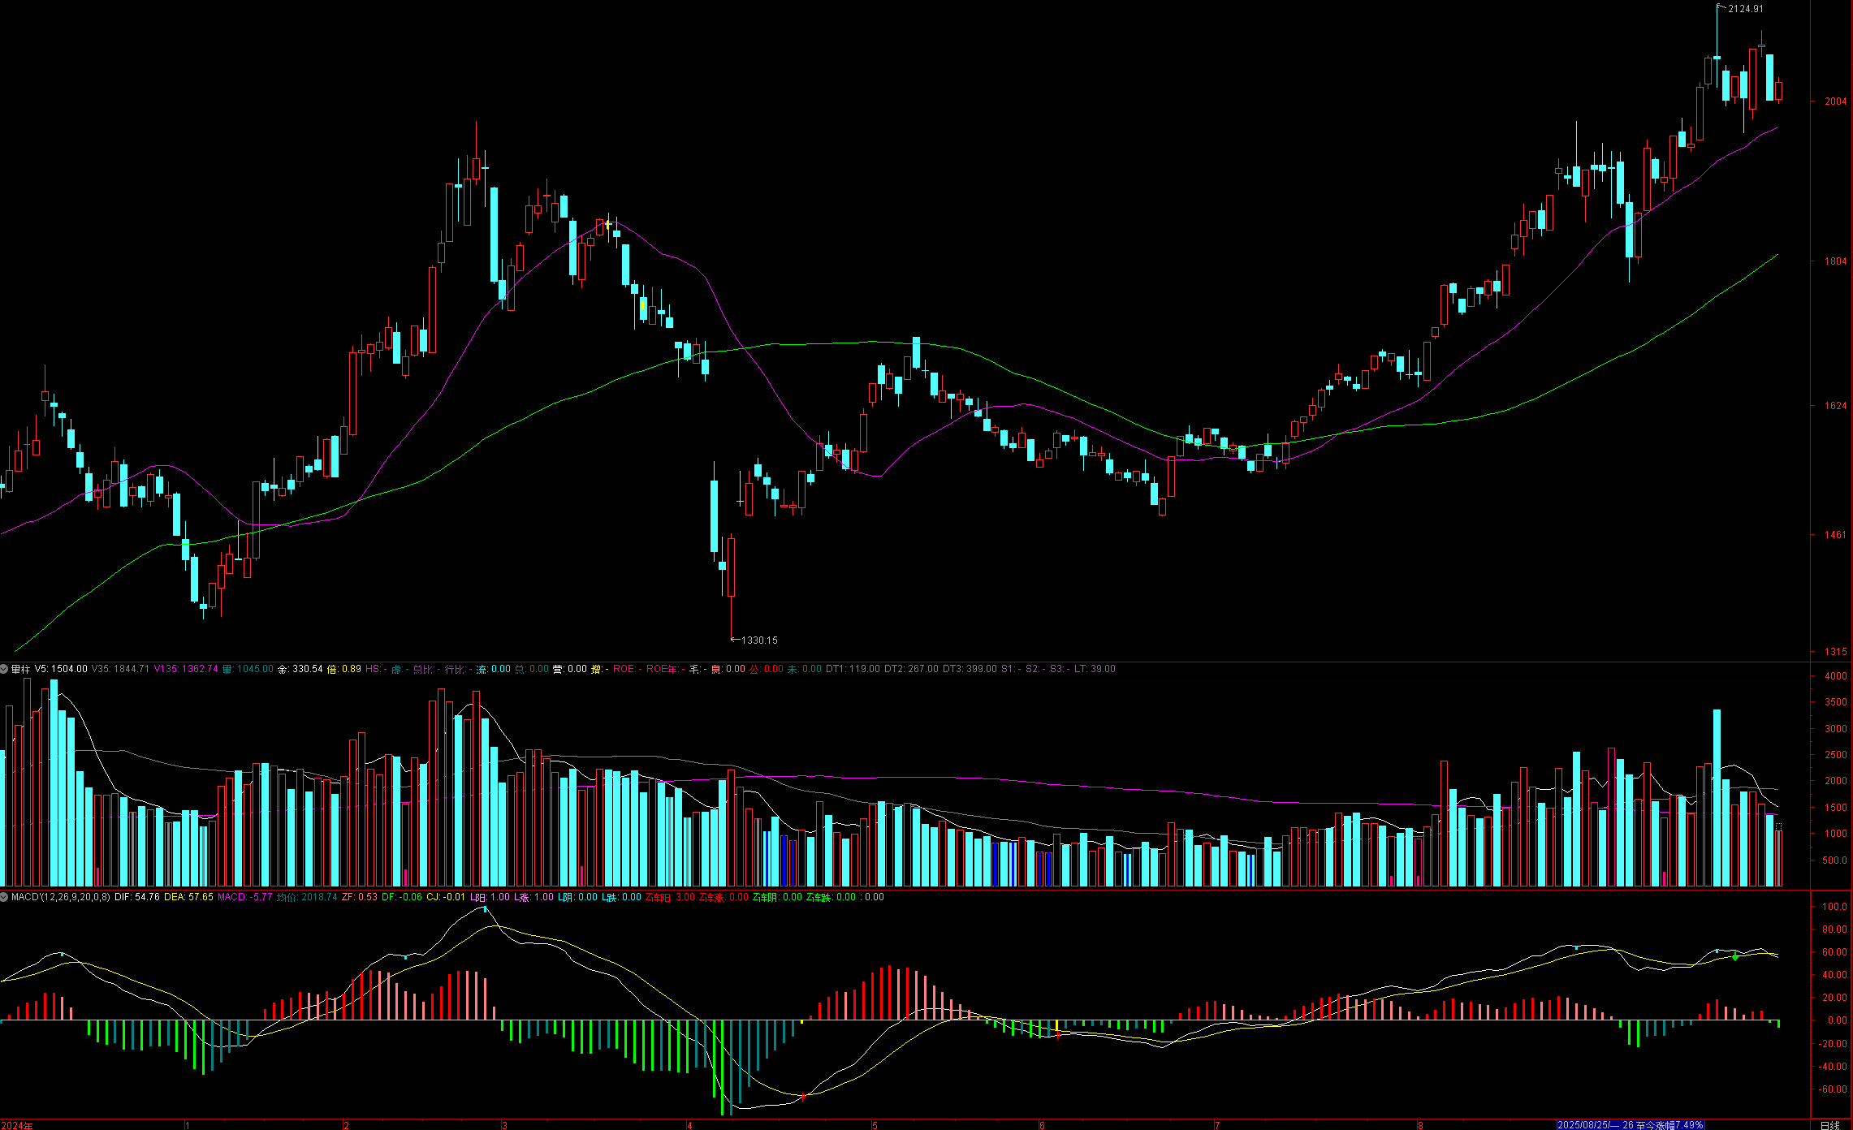Click the 1330.15 low price marker
The width and height of the screenshot is (1853, 1130).
(x=758, y=640)
